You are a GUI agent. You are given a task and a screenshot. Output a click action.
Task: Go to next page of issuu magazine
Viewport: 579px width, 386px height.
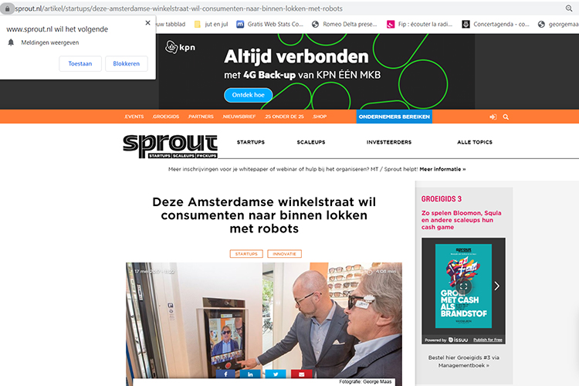(x=497, y=286)
